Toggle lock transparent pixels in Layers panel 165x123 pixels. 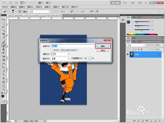pos(133,49)
